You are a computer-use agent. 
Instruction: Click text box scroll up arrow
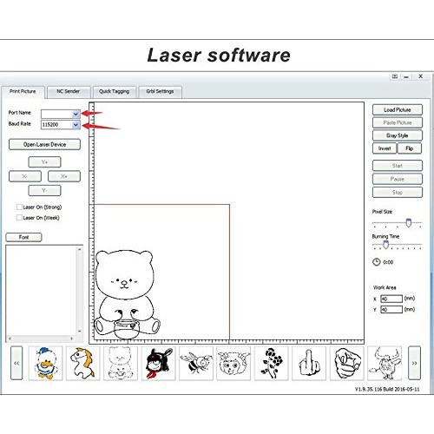(x=80, y=249)
